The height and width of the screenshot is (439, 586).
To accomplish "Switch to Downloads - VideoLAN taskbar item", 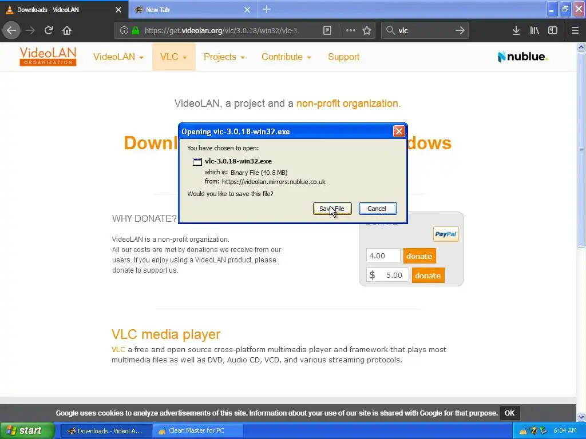I will click(106, 431).
